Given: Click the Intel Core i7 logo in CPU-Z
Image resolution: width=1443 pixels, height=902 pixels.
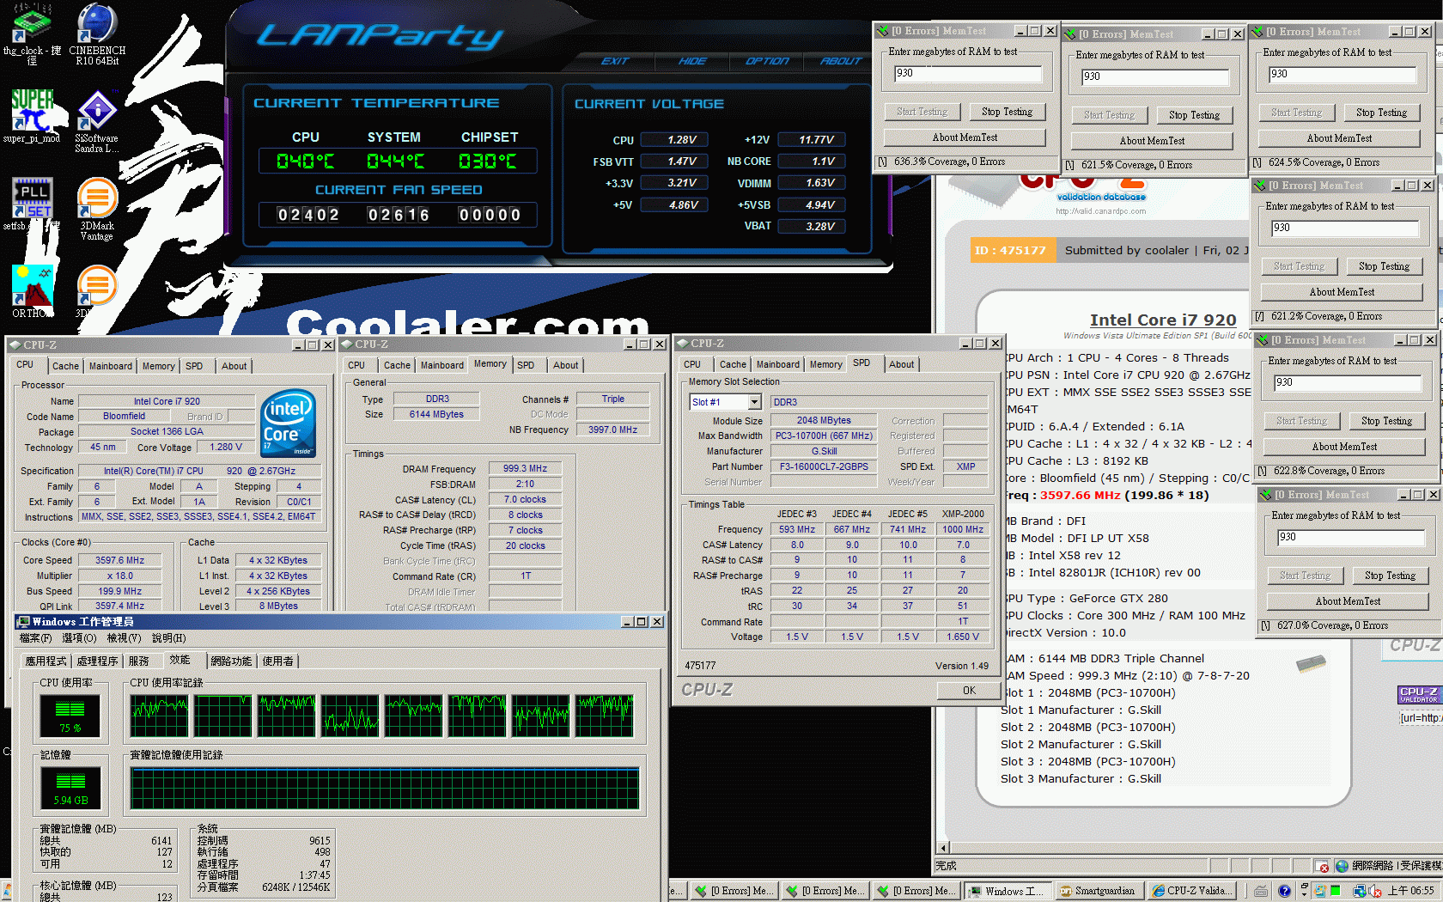Looking at the screenshot, I should point(289,424).
